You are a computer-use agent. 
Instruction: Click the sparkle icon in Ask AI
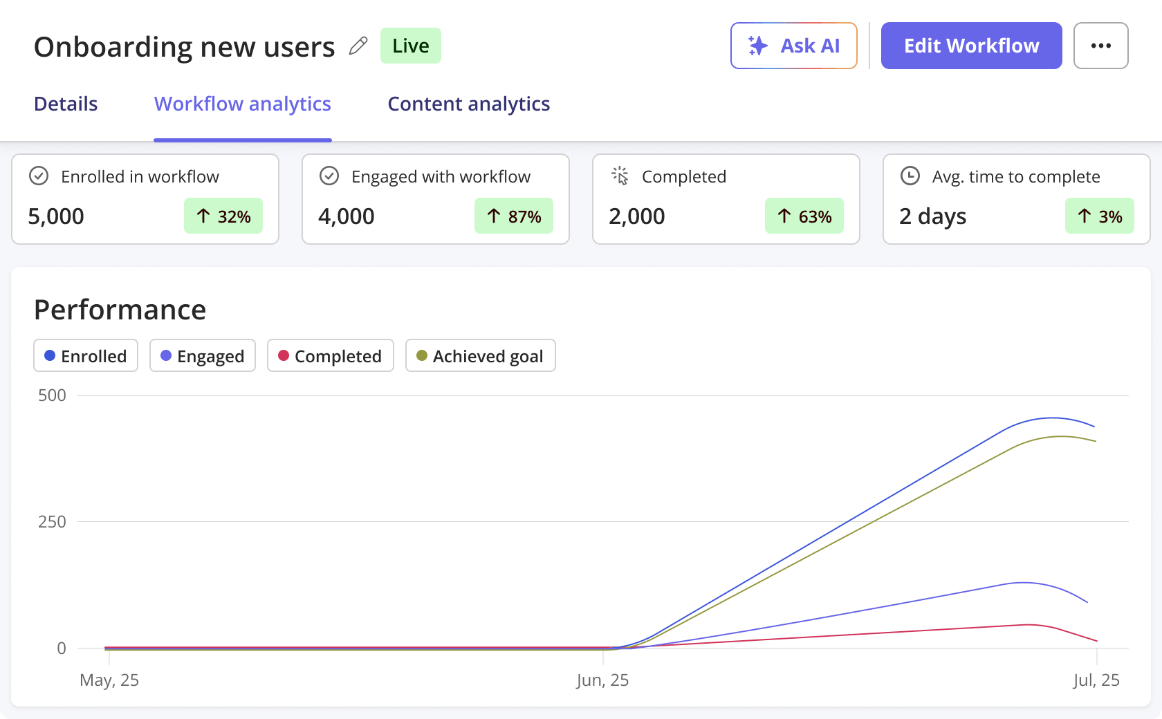click(x=758, y=46)
